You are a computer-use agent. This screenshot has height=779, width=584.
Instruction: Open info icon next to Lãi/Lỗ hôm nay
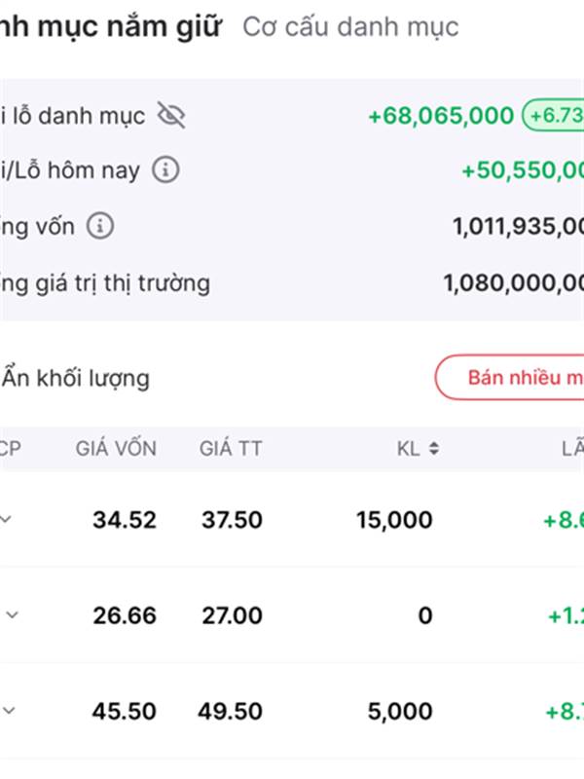click(x=165, y=169)
